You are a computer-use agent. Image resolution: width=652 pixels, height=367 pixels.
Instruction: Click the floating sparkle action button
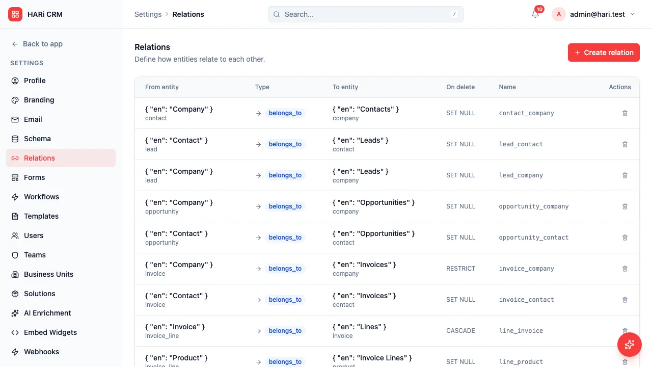pyautogui.click(x=630, y=345)
